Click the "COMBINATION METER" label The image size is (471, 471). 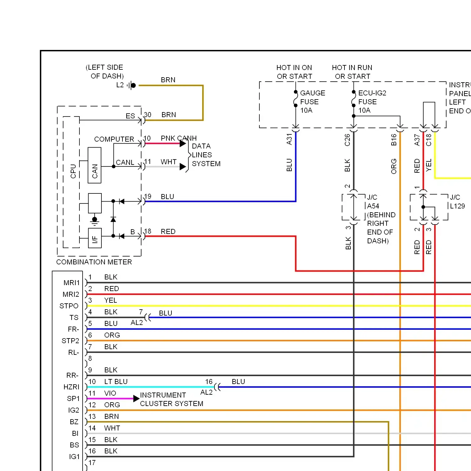coord(94,262)
